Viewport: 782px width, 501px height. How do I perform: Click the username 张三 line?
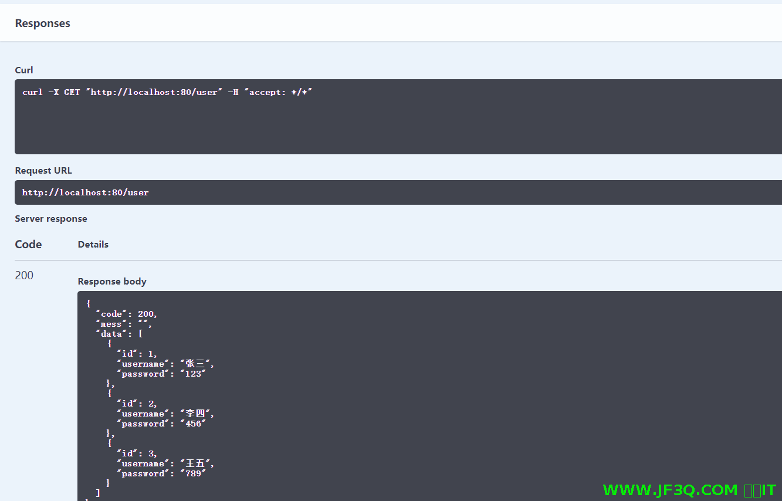pos(165,364)
